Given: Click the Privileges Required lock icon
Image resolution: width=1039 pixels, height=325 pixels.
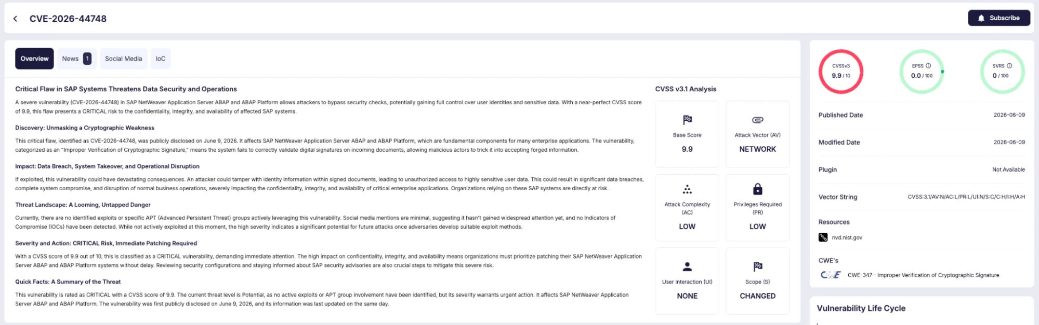Looking at the screenshot, I should (x=757, y=189).
